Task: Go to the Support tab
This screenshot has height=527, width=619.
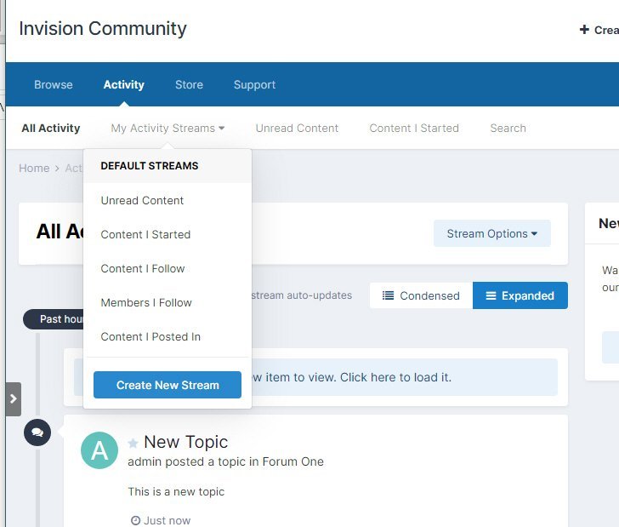Action: pyautogui.click(x=254, y=85)
